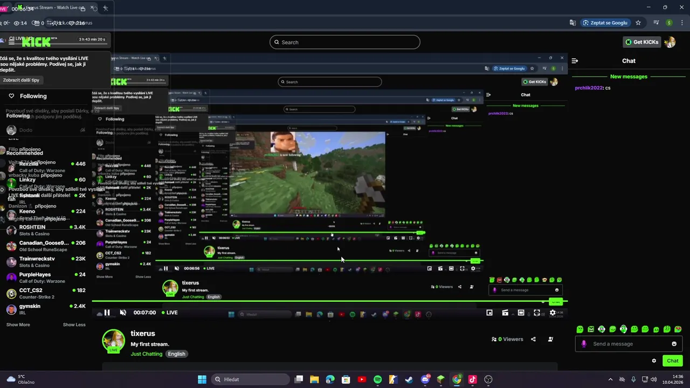690x388 pixels.
Task: Open Microsoft Edge from the taskbar
Action: (330, 379)
